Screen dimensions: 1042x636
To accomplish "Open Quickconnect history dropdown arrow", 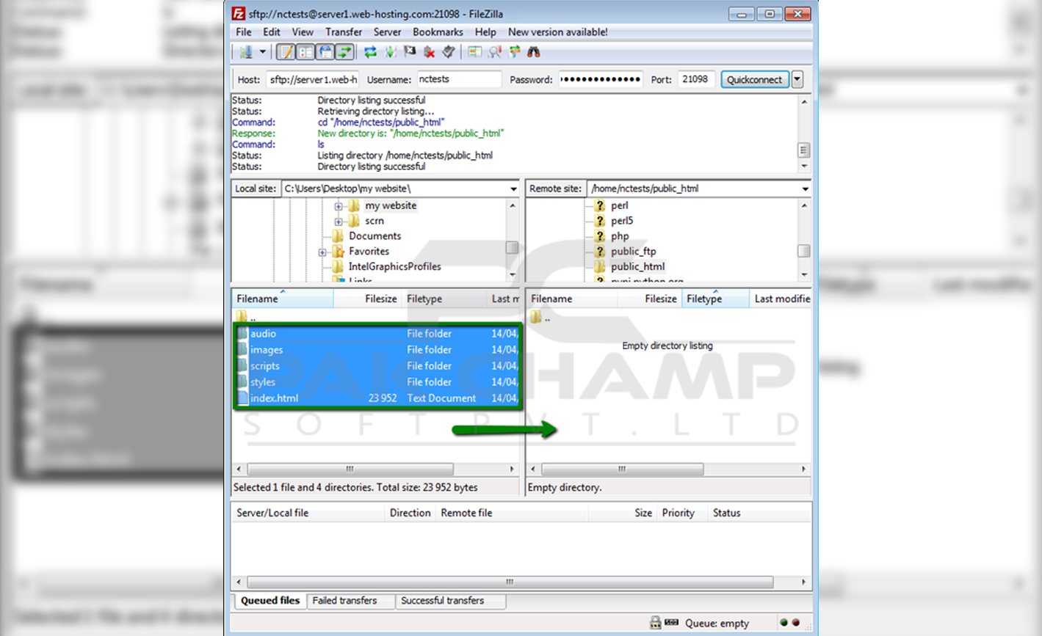I will 797,79.
